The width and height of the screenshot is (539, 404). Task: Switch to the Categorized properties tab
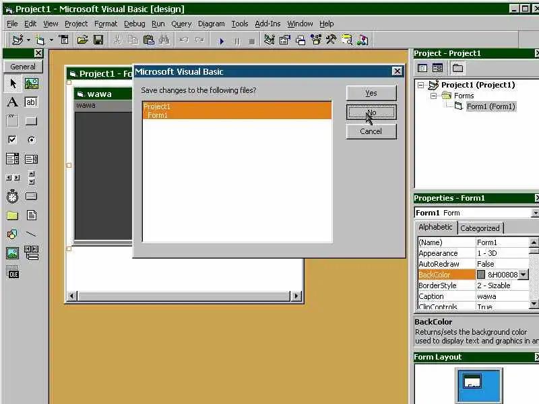pyautogui.click(x=480, y=228)
